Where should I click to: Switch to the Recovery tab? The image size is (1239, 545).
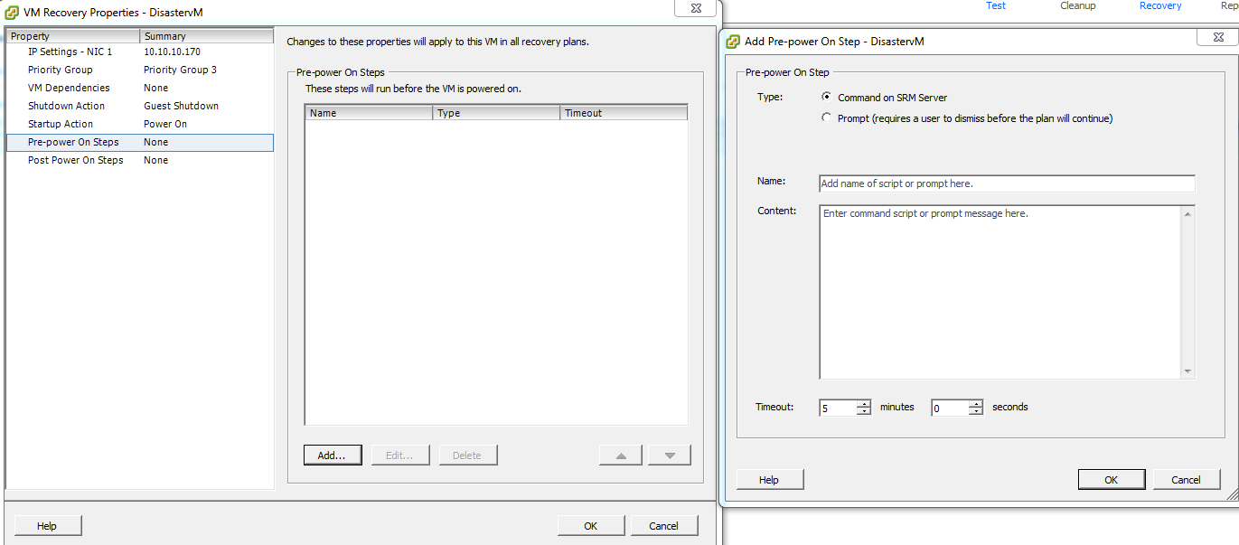point(1160,5)
